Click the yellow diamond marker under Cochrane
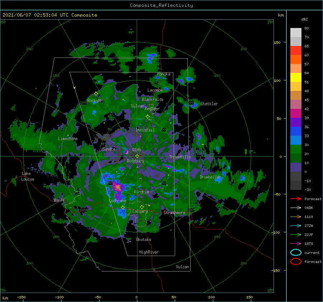Image resolution: width=323 pixels, height=302 pixels. click(x=123, y=207)
